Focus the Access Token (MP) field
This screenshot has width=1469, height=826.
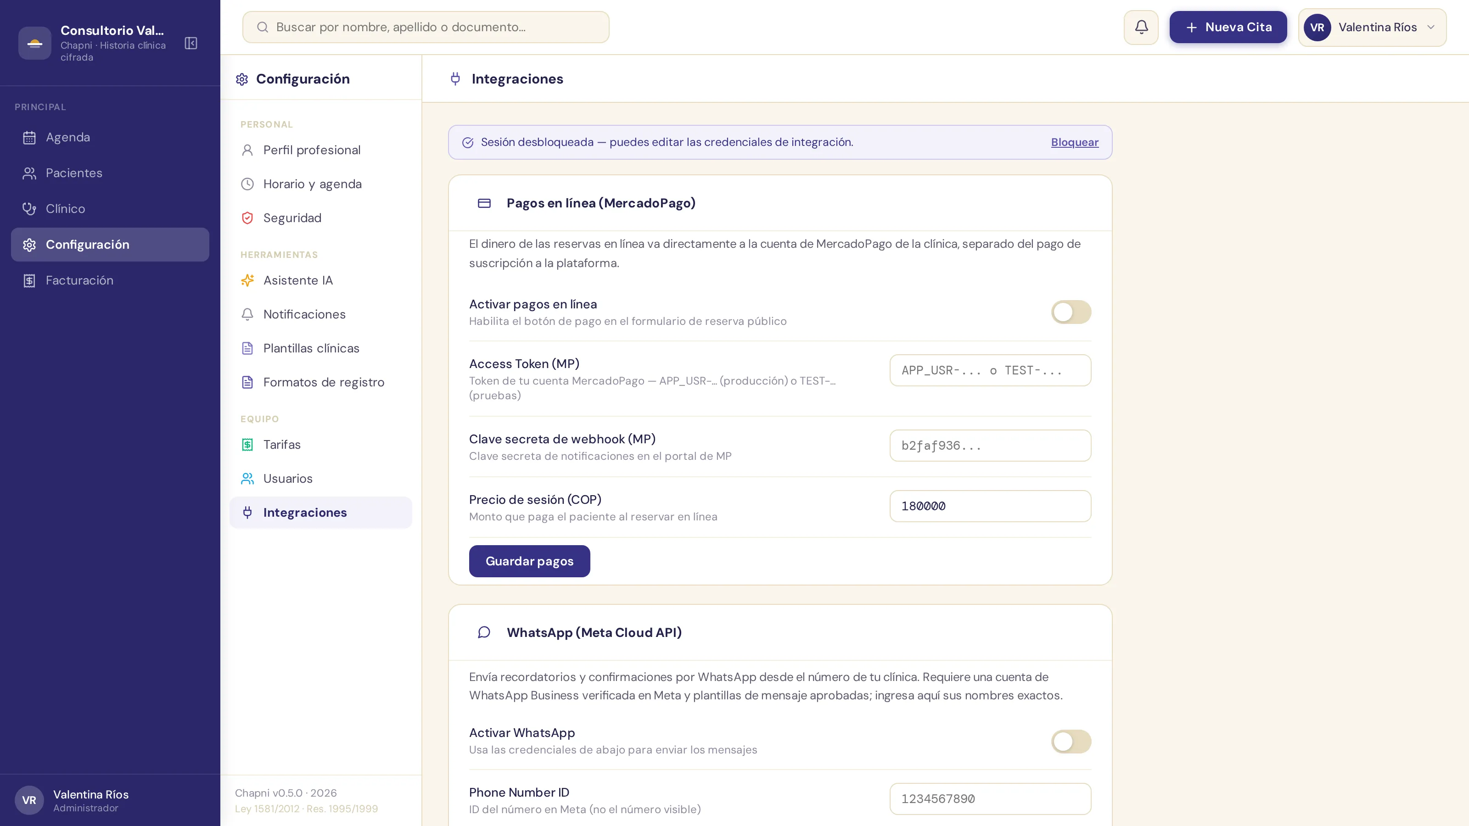(990, 370)
